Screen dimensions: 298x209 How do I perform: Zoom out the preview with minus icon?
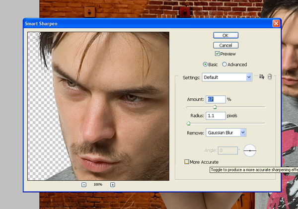[84, 185]
